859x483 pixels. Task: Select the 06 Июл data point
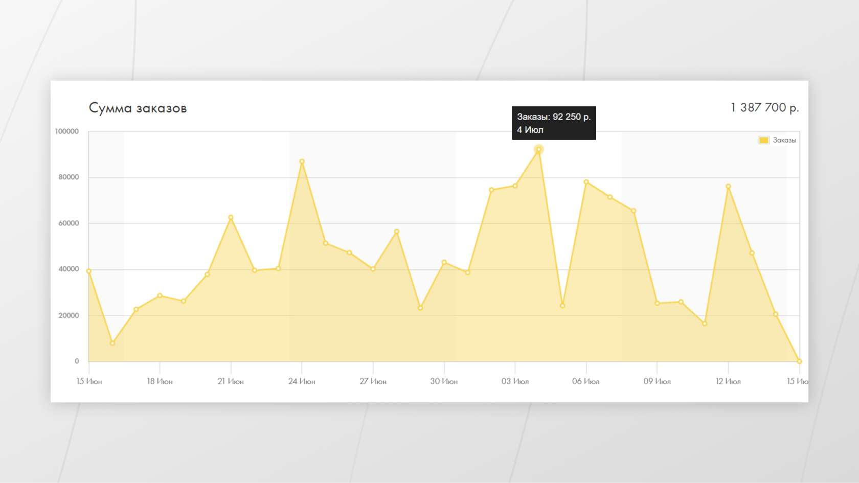pos(586,182)
